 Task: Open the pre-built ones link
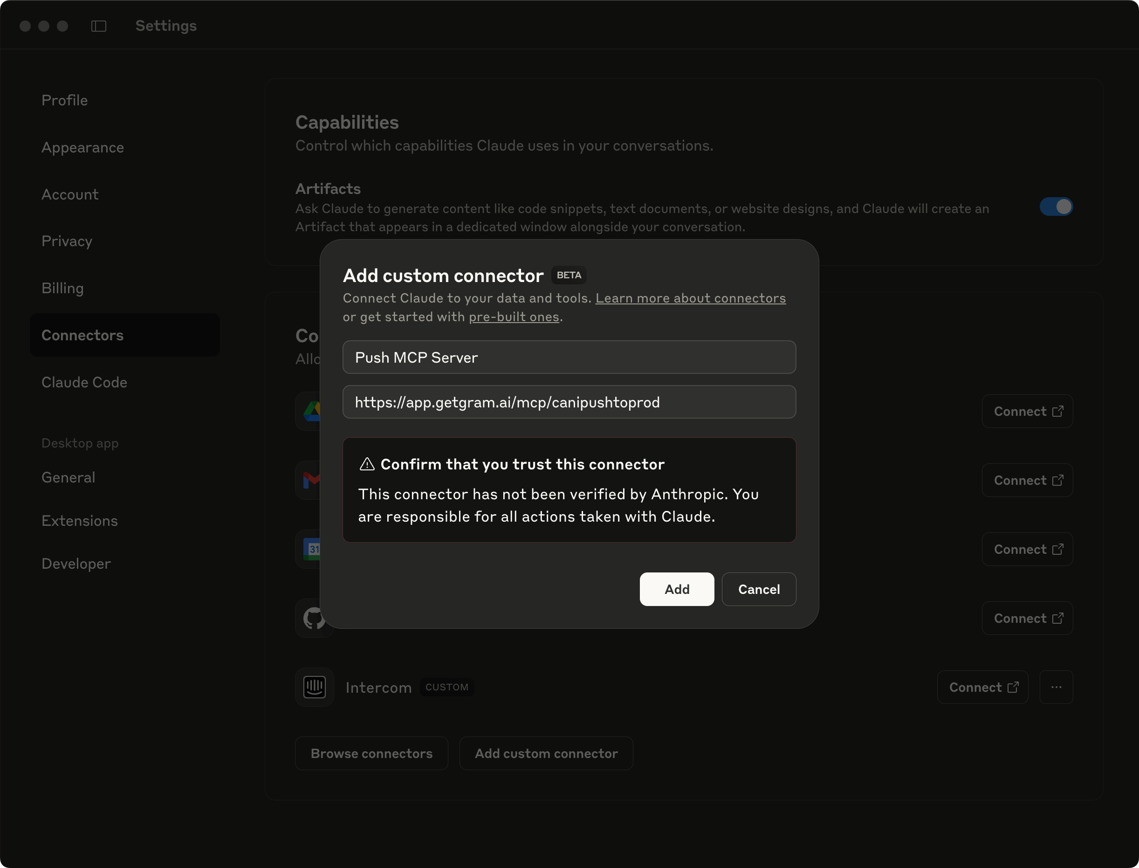pos(514,317)
